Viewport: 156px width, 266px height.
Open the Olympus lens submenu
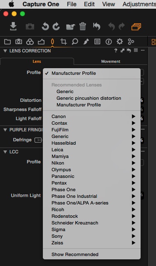92,170
